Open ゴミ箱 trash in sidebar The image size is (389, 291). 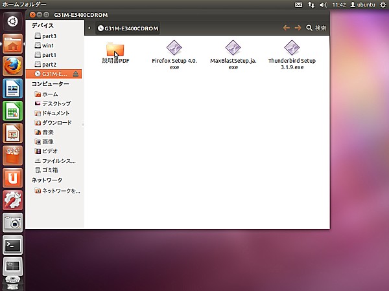(47, 170)
